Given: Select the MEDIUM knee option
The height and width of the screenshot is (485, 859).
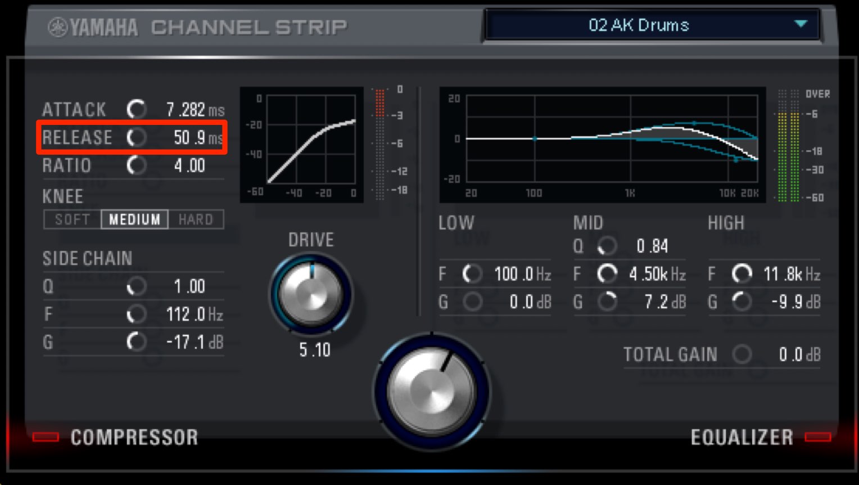Looking at the screenshot, I should pos(134,219).
